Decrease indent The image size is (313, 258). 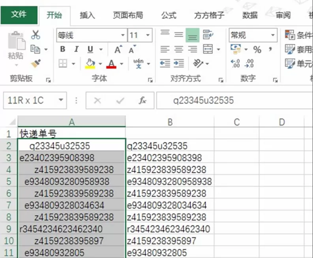tap(165, 64)
